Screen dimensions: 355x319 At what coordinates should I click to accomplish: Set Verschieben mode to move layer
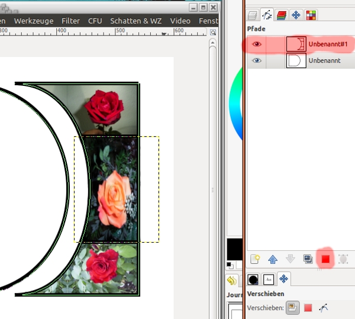(x=293, y=308)
